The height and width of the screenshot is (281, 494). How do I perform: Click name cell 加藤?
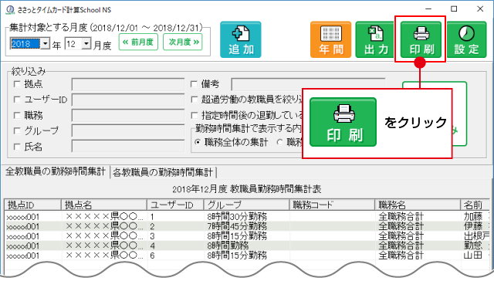473,217
